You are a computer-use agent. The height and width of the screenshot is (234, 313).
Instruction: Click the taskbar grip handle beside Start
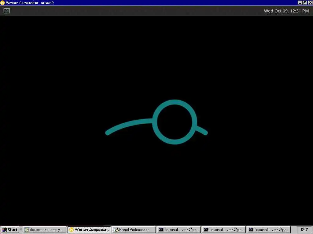(x=21, y=230)
